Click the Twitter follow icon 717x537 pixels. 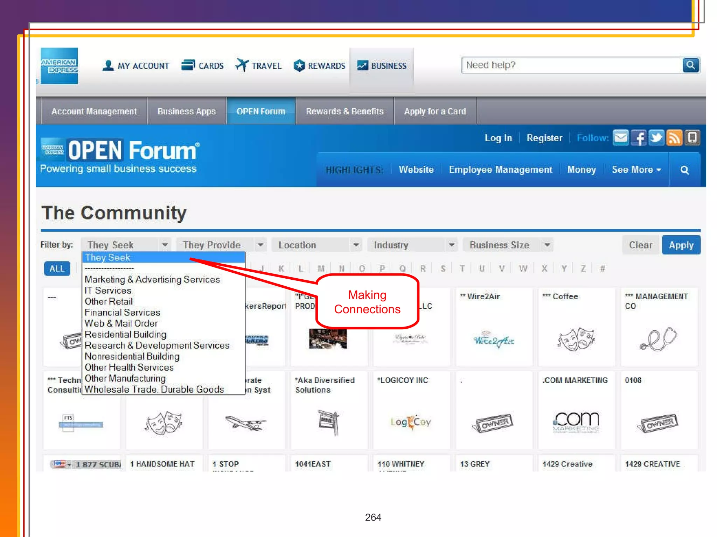click(x=656, y=138)
